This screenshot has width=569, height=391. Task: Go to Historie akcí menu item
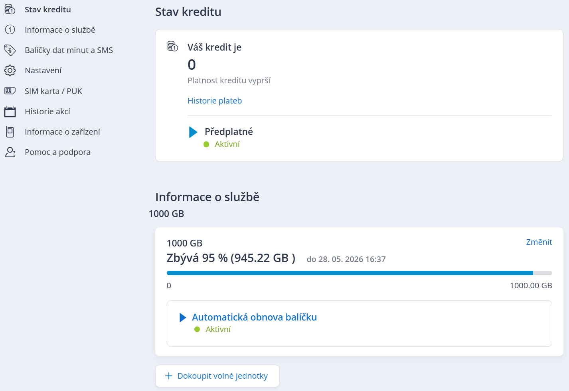click(47, 111)
